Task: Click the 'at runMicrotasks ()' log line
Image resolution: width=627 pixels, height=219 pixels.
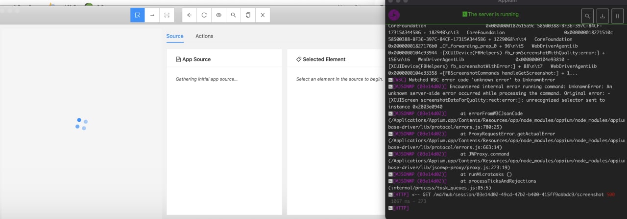Action: pos(450,174)
